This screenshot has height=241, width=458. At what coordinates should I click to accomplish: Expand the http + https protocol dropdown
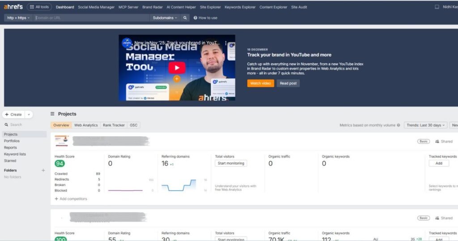18,18
